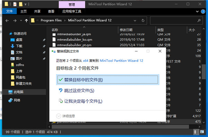The image size is (208, 137).
Task: Open the 应用程序工具 ribbon tab
Action: [72, 11]
